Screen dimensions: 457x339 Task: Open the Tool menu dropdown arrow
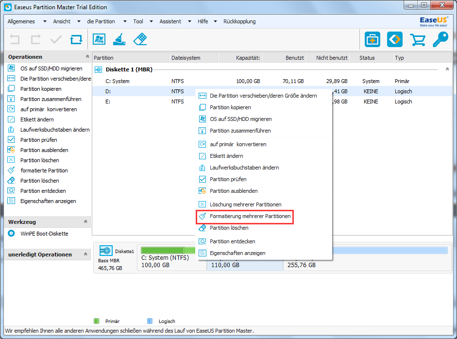coord(151,21)
